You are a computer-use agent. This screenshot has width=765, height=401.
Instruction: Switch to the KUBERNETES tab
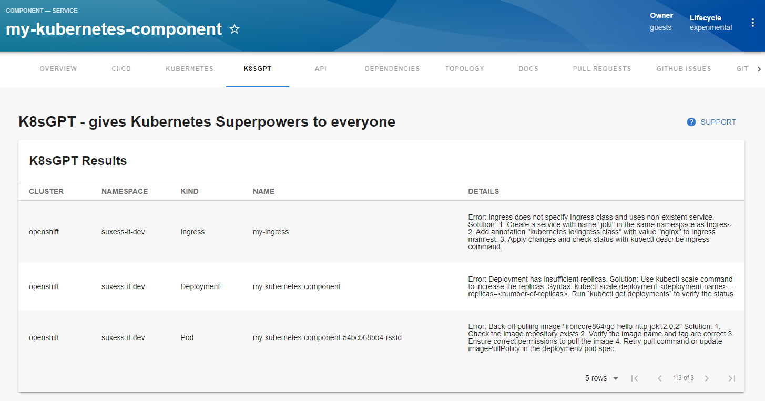click(189, 68)
